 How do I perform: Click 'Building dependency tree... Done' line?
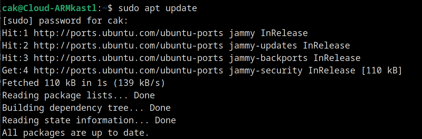click(86, 108)
